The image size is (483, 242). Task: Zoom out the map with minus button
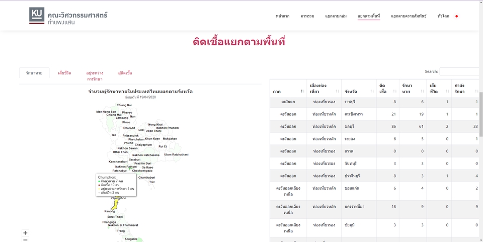coord(25,239)
